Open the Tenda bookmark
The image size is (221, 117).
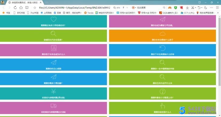click(x=89, y=13)
